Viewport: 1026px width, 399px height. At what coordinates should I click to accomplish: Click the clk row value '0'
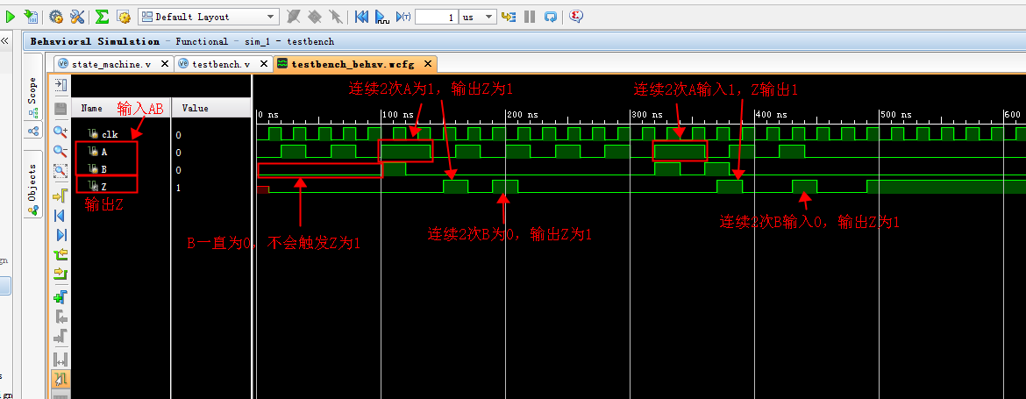click(178, 135)
